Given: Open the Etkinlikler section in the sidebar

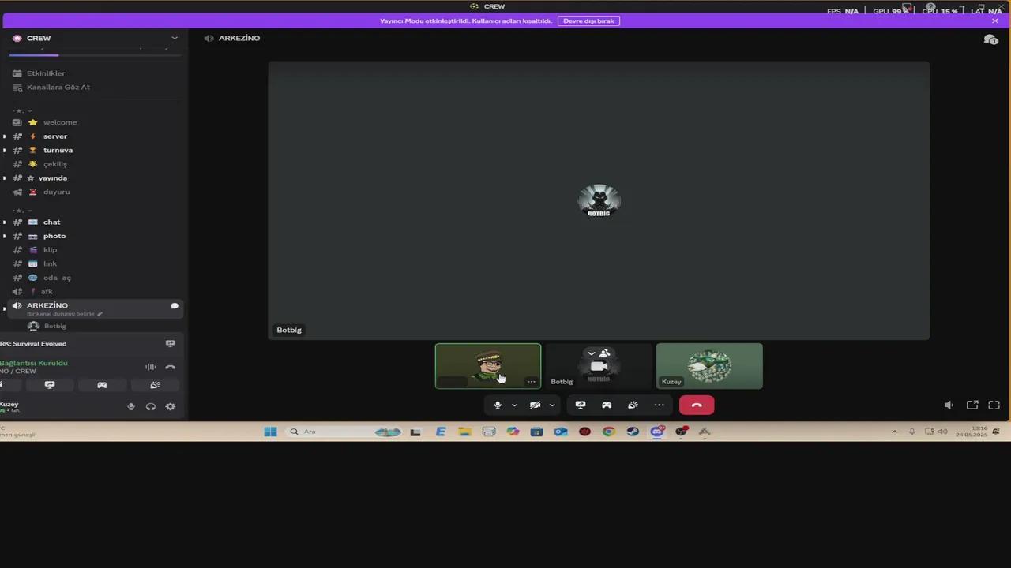Looking at the screenshot, I should pos(45,73).
